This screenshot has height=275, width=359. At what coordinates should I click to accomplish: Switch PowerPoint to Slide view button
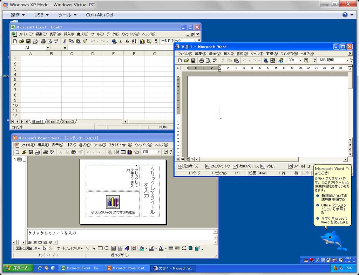(x=40, y=242)
